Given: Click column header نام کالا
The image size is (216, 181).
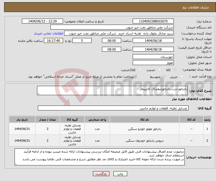Looking at the screenshot, I should (144, 119).
